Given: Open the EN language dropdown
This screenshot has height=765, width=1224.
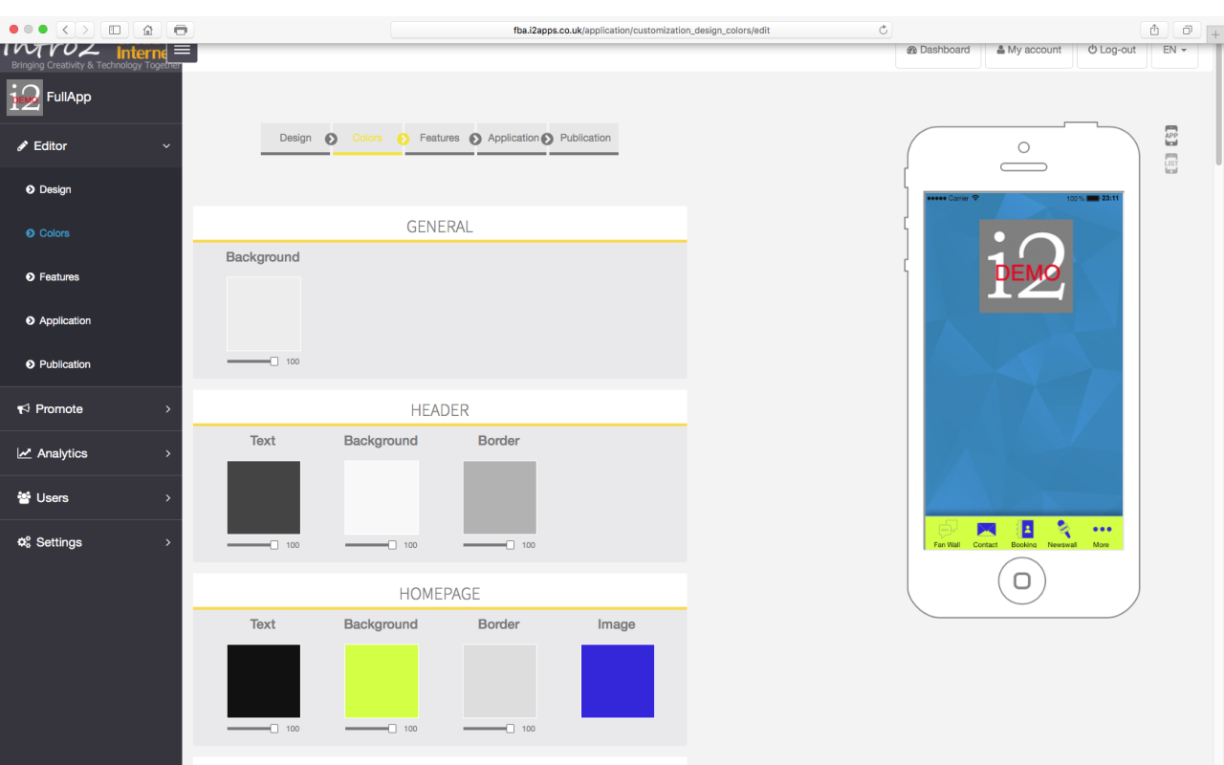Looking at the screenshot, I should (1174, 51).
